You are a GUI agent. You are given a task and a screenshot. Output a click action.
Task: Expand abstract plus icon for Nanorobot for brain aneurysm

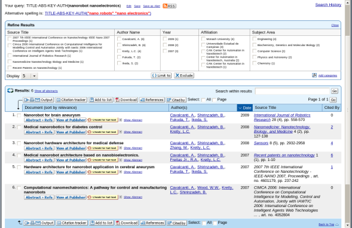click(x=121, y=120)
